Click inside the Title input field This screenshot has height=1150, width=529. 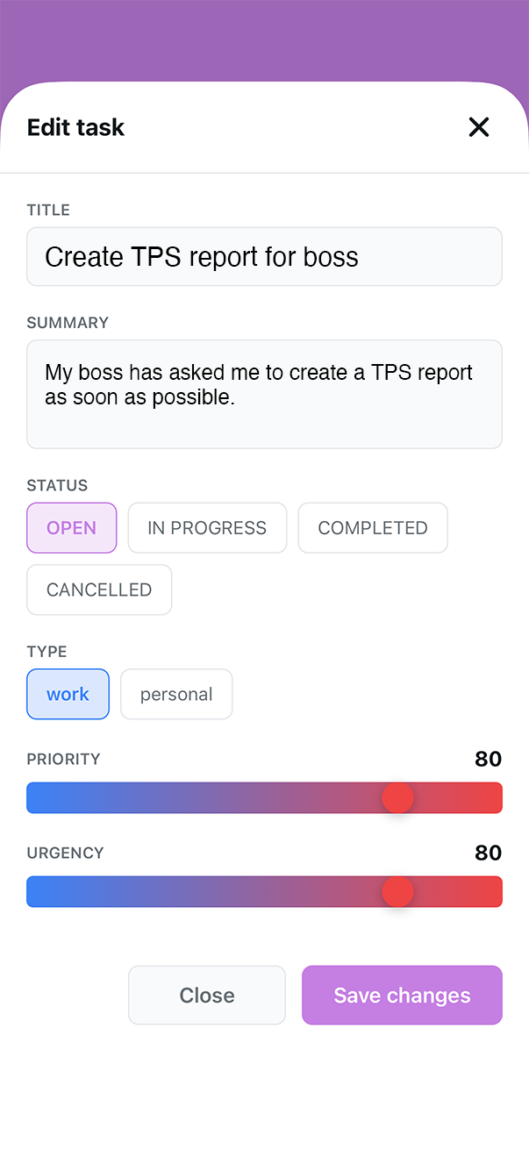coord(264,256)
